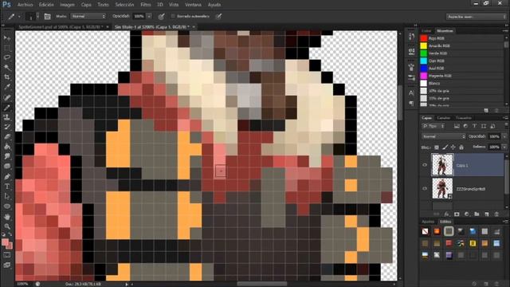Delete the selected layer with trash icon
Screen dimensions: 510x287
[x=496, y=214]
